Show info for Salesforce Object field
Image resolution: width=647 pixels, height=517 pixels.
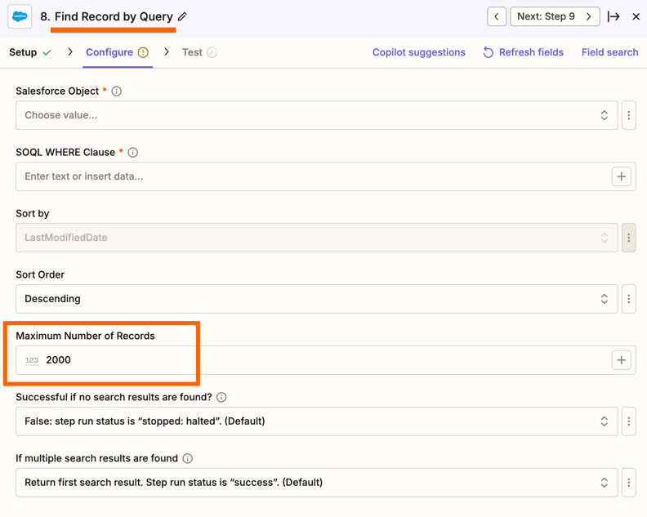click(x=117, y=91)
